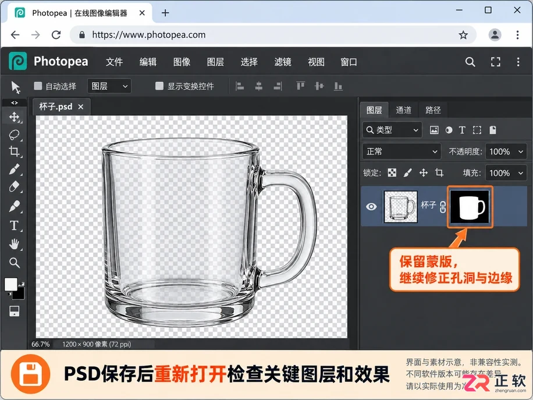The height and width of the screenshot is (400, 533).
Task: Enable the 显示变换控件 checkbox
Action: (x=159, y=86)
